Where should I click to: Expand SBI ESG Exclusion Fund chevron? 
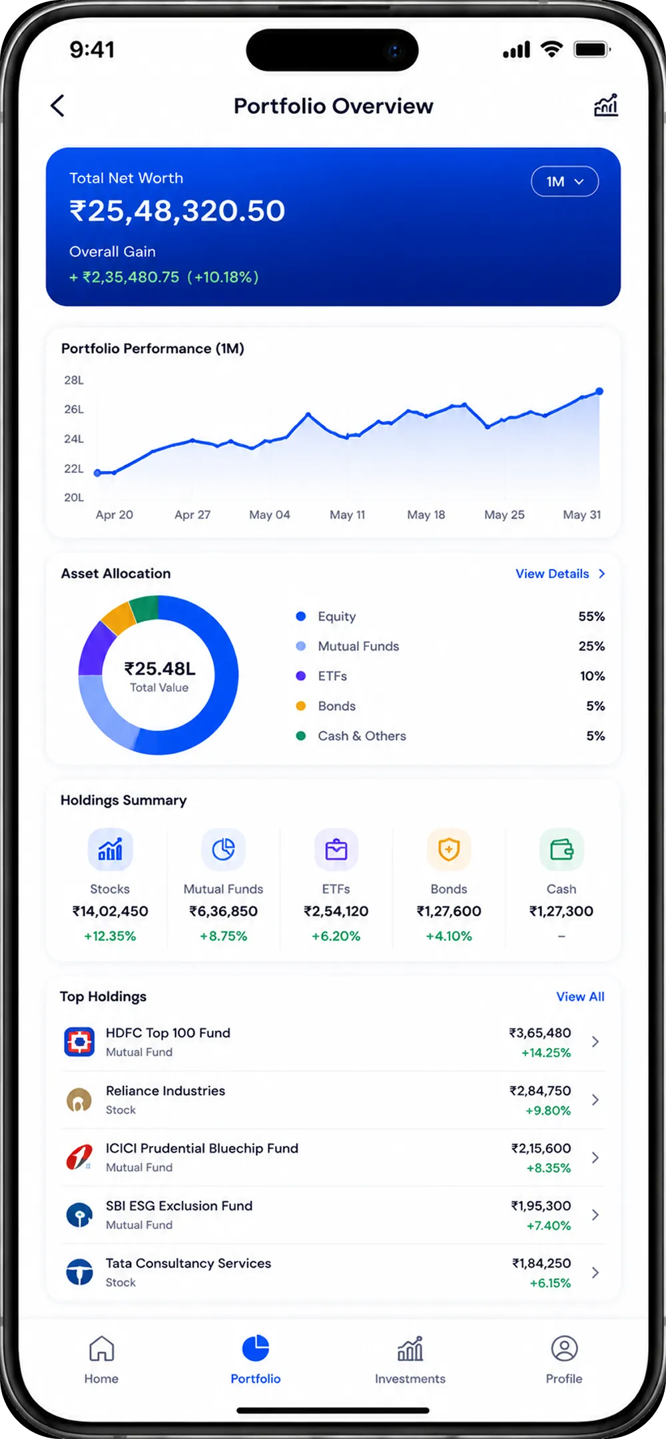pyautogui.click(x=595, y=1215)
